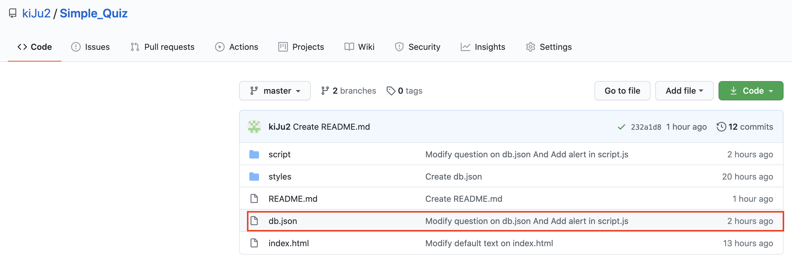Open the Simple_Quiz repository link

[93, 14]
